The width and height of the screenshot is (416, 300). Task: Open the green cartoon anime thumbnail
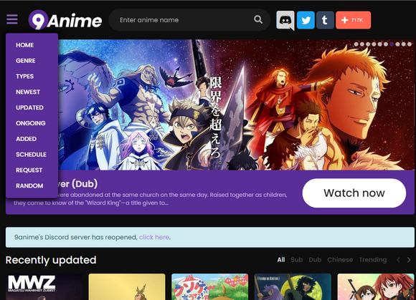[x=210, y=287]
